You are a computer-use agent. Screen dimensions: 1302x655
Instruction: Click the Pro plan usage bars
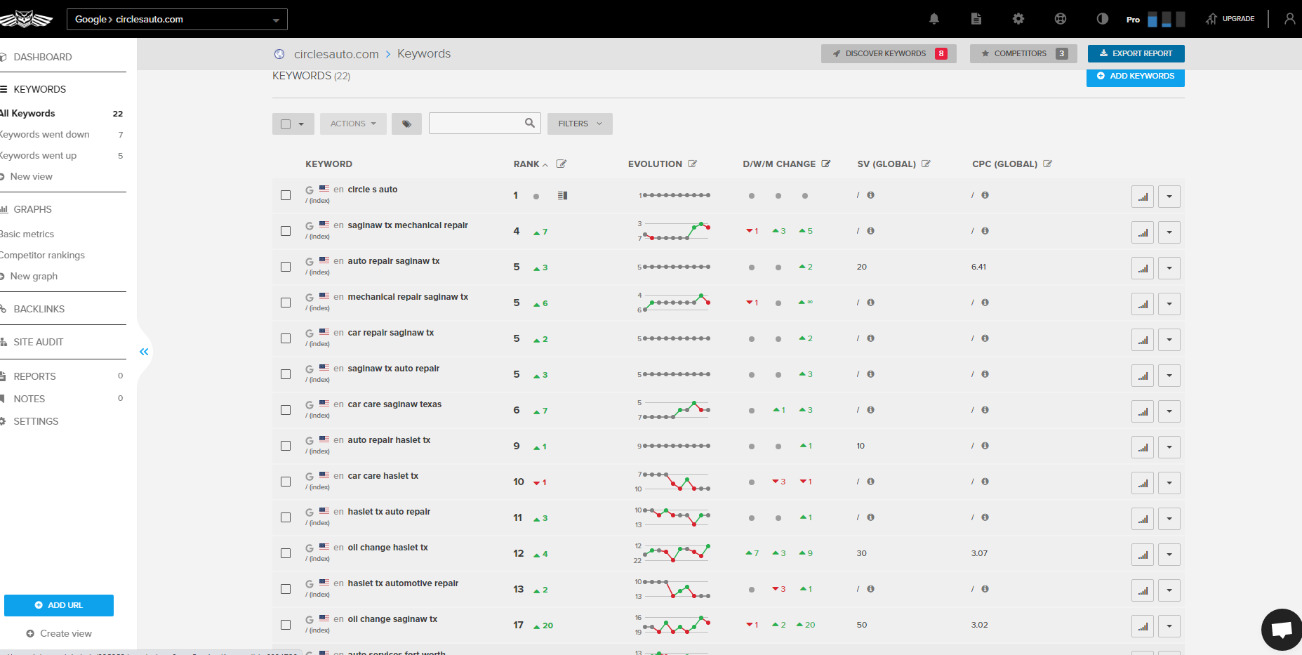(1167, 19)
